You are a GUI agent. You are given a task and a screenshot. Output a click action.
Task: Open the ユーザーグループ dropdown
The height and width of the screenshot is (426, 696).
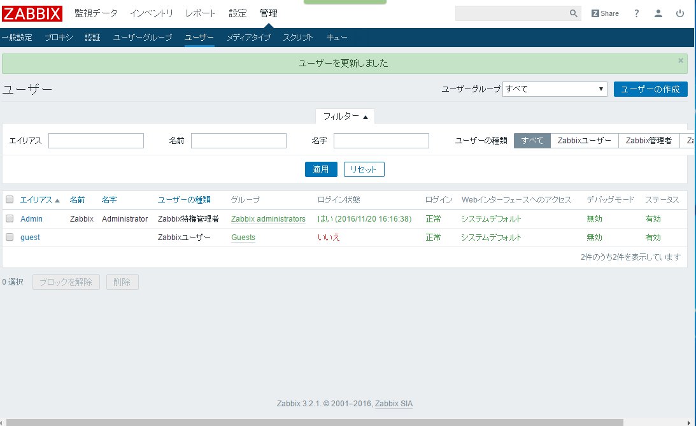click(555, 89)
